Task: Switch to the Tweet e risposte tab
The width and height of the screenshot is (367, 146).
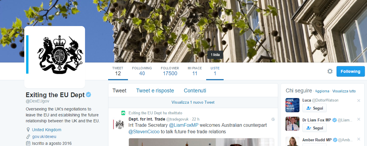Action: pyautogui.click(x=155, y=91)
